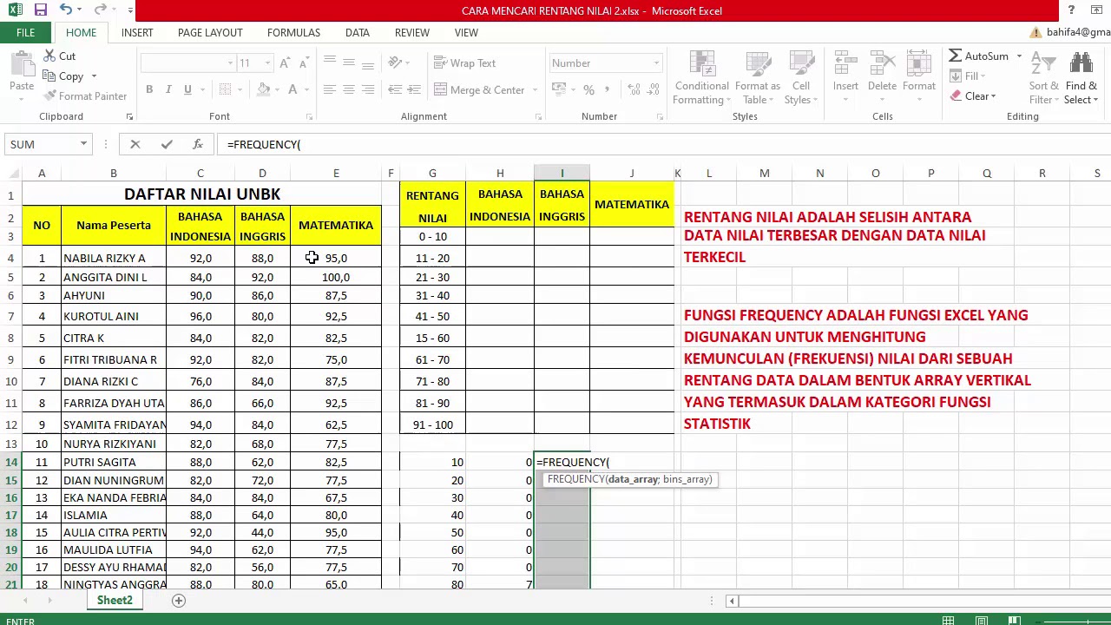The width and height of the screenshot is (1111, 625).
Task: Open the FORMULAS tab
Action: pos(293,33)
